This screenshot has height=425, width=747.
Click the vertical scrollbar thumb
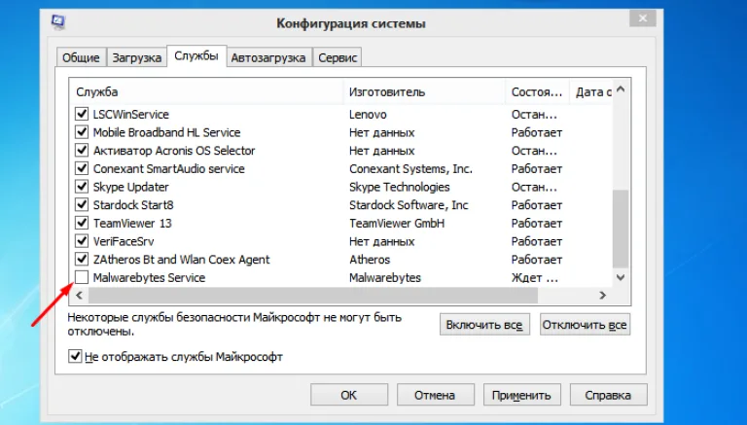tap(621, 230)
